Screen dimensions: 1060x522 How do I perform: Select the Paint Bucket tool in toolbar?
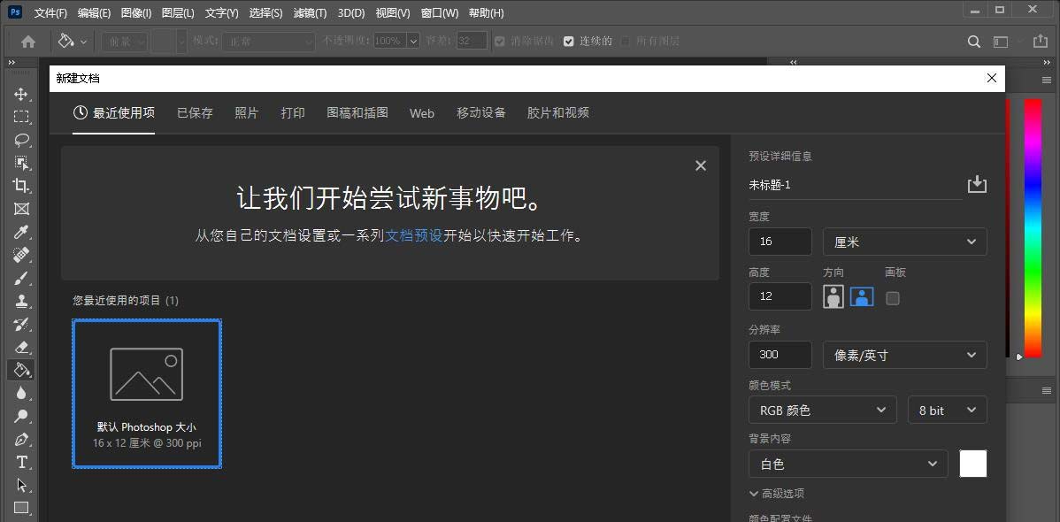[x=21, y=370]
